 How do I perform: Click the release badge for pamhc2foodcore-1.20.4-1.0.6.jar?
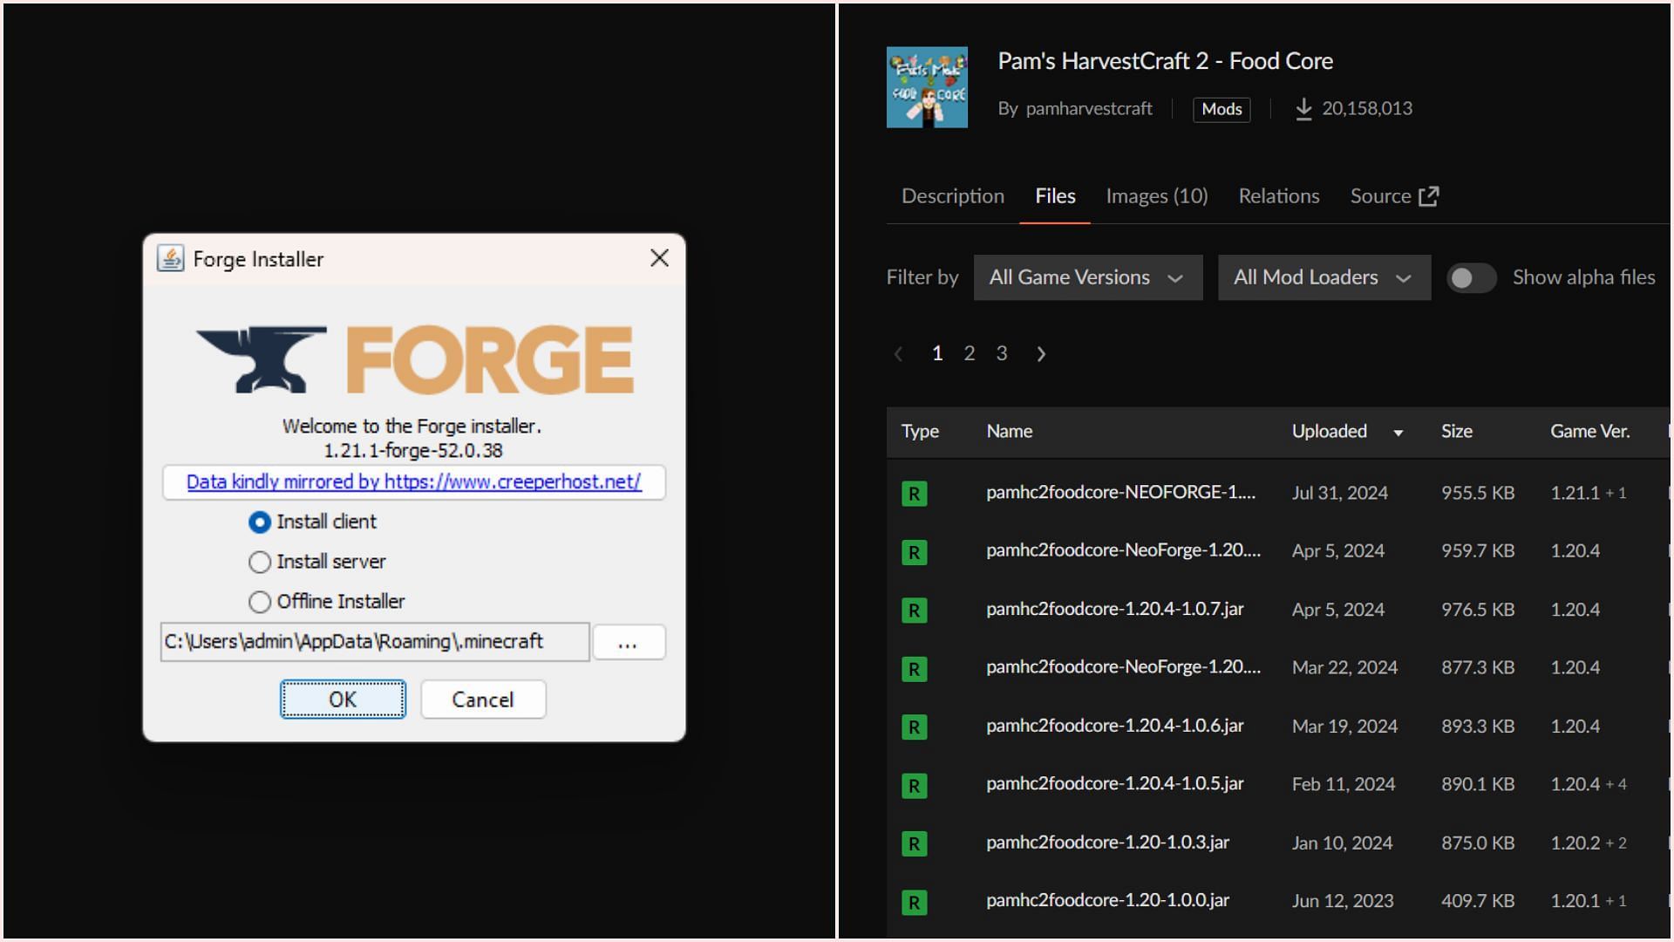pyautogui.click(x=914, y=727)
